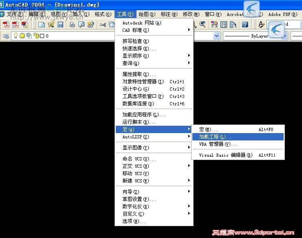Image resolution: width=302 pixels, height=238 pixels.
Task: Expand the CAD 标准 submenu
Action: pos(154,30)
